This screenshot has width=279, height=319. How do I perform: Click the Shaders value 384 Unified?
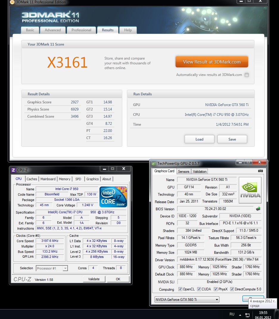193,231
